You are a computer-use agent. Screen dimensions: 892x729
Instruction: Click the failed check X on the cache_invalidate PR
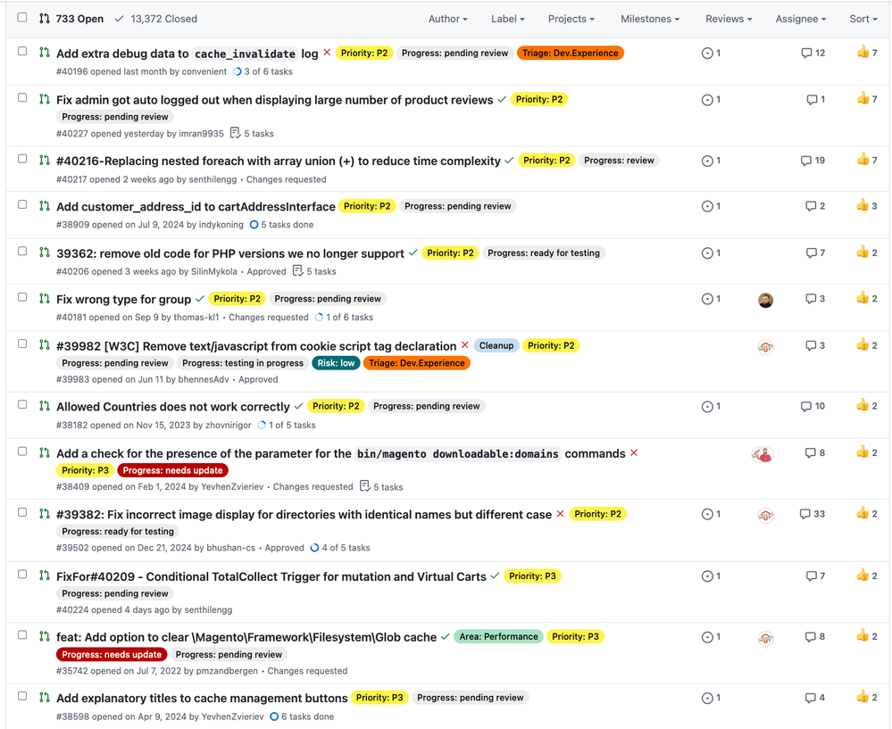[327, 54]
